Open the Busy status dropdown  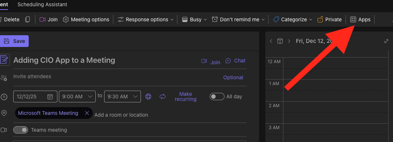[x=195, y=19]
